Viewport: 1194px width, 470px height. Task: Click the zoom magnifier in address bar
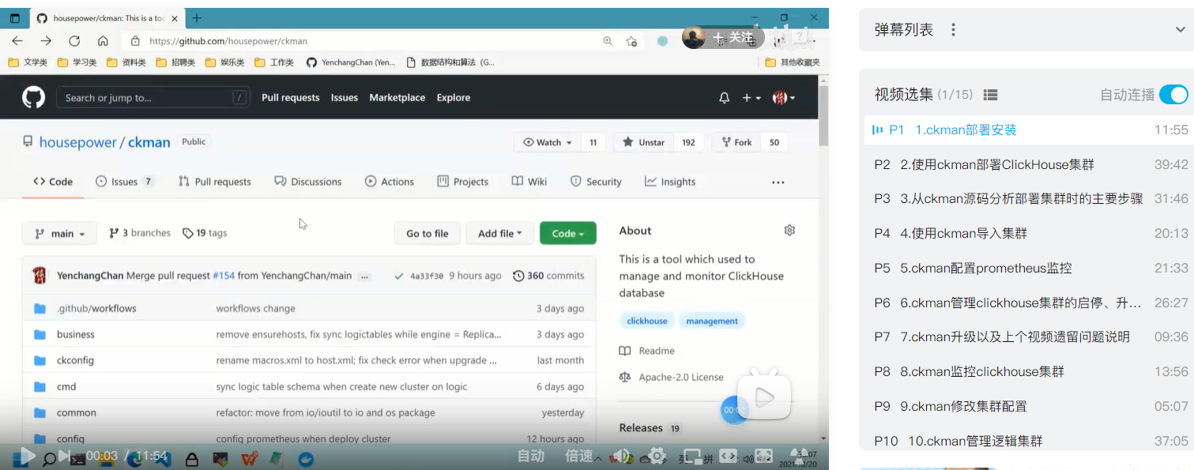point(608,41)
